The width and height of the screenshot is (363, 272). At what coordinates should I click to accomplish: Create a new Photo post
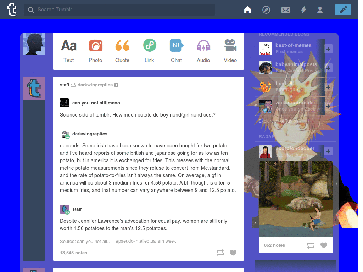click(95, 51)
